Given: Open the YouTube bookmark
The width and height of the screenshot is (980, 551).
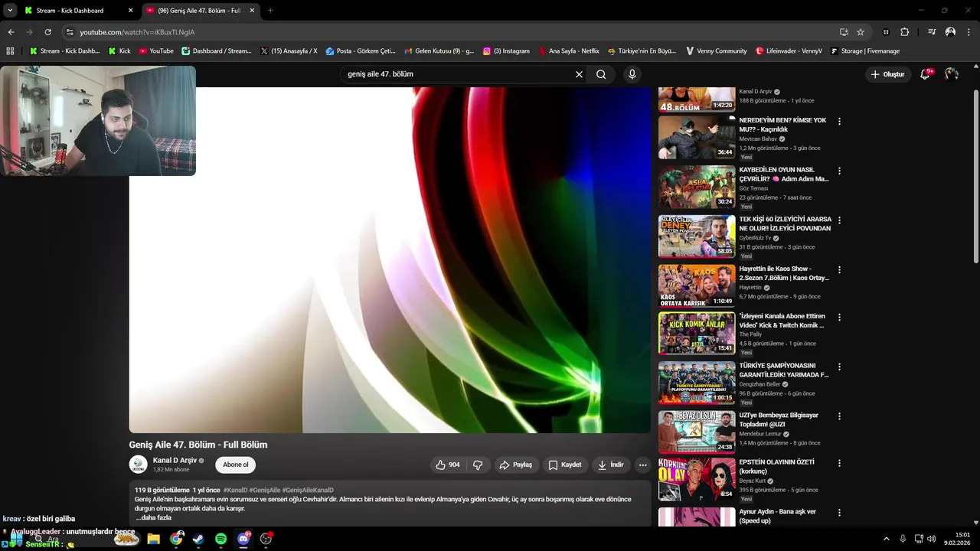Looking at the screenshot, I should pyautogui.click(x=156, y=51).
